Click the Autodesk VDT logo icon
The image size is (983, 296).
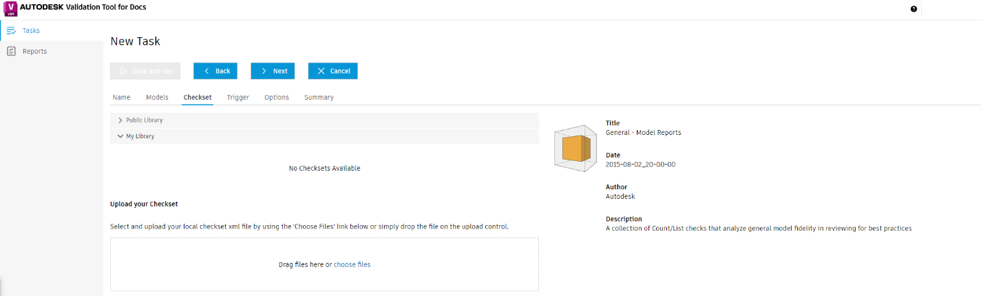(10, 8)
